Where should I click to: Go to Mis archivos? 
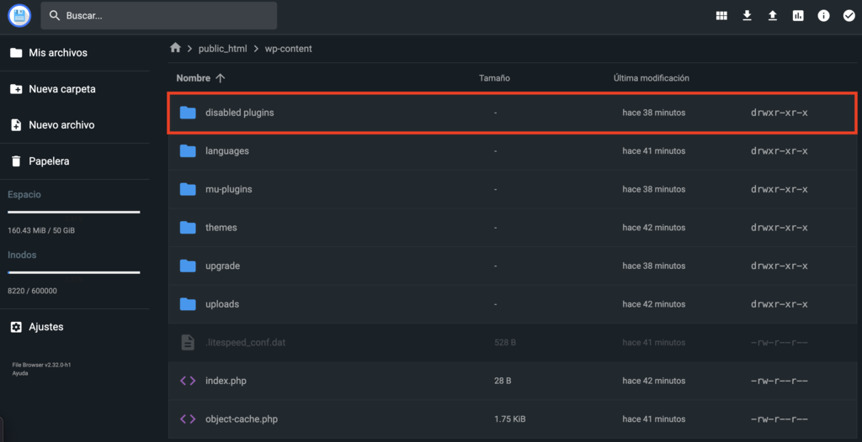point(57,53)
